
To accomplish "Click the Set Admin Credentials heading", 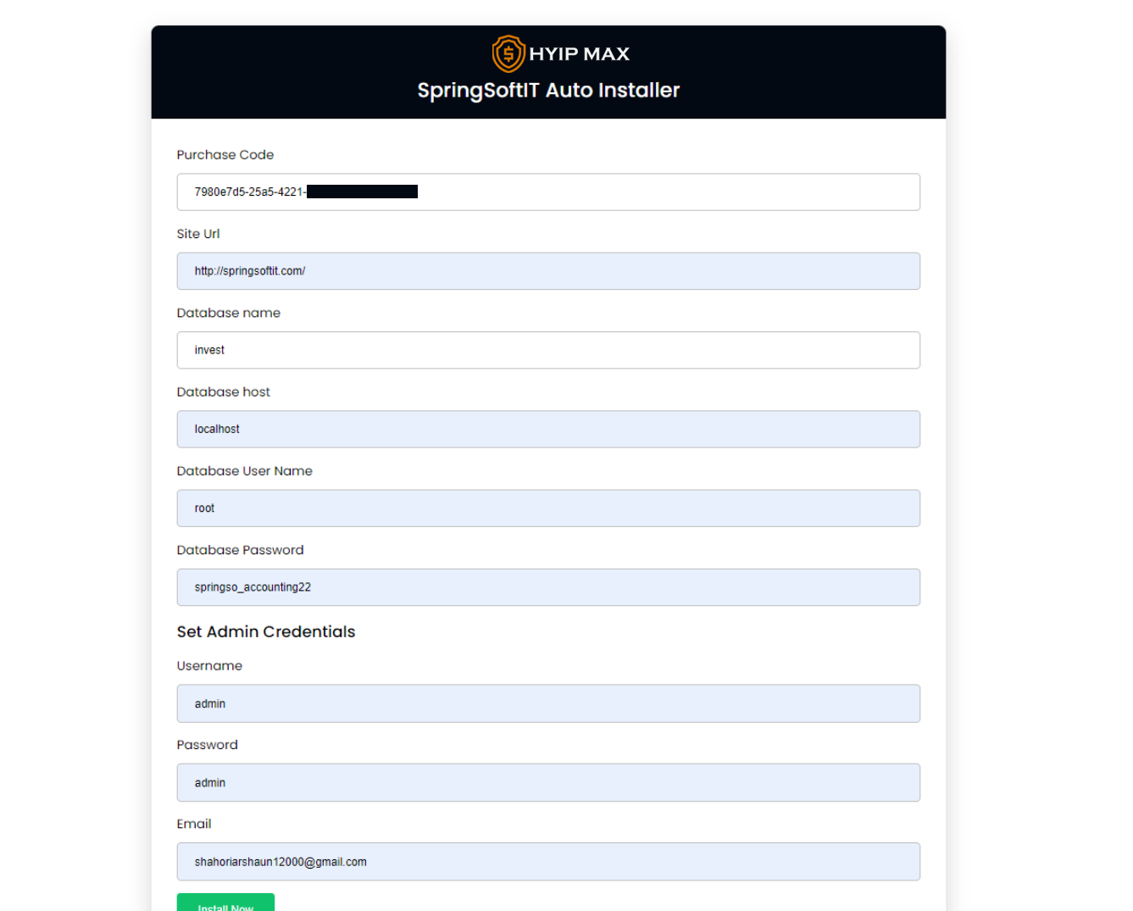I will [266, 631].
